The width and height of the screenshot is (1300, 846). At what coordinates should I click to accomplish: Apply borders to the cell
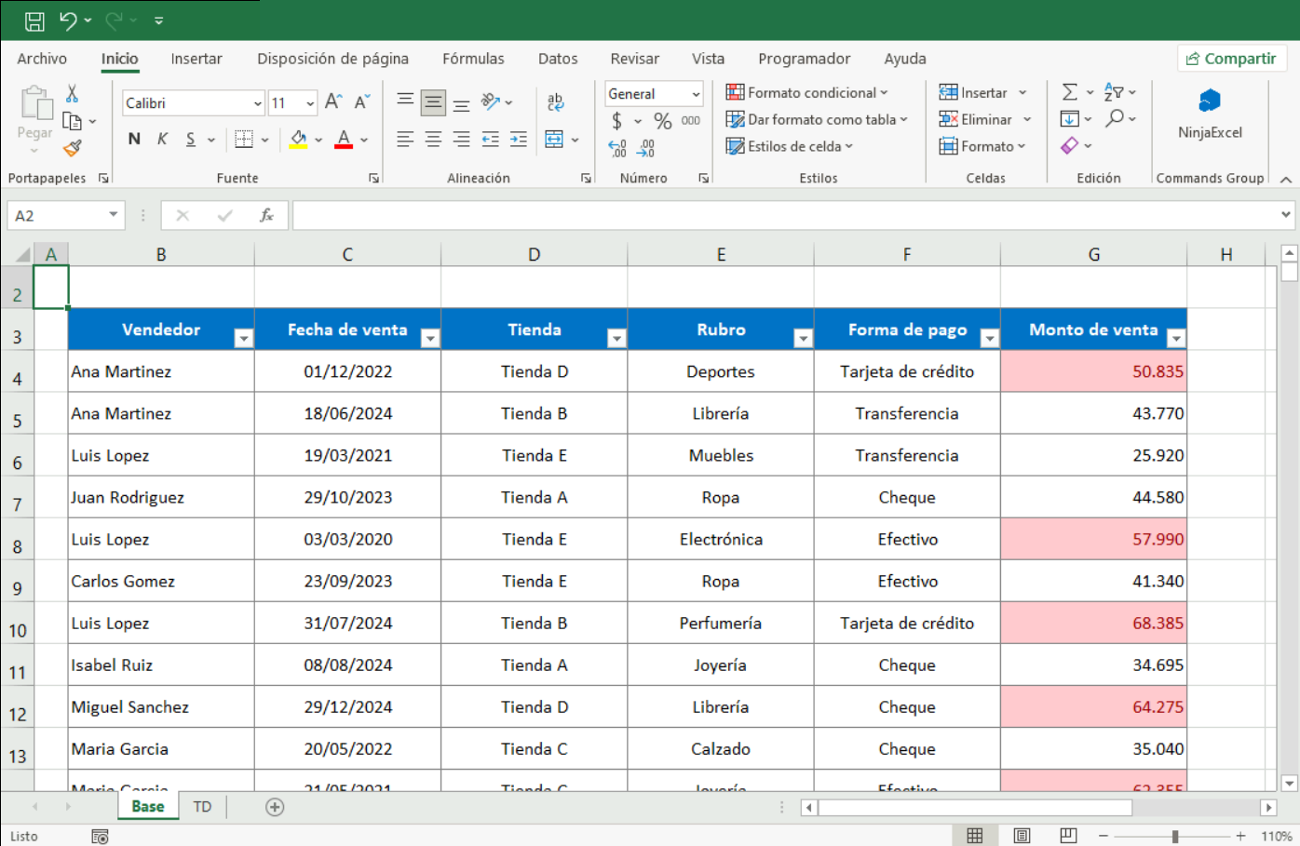[x=244, y=140]
